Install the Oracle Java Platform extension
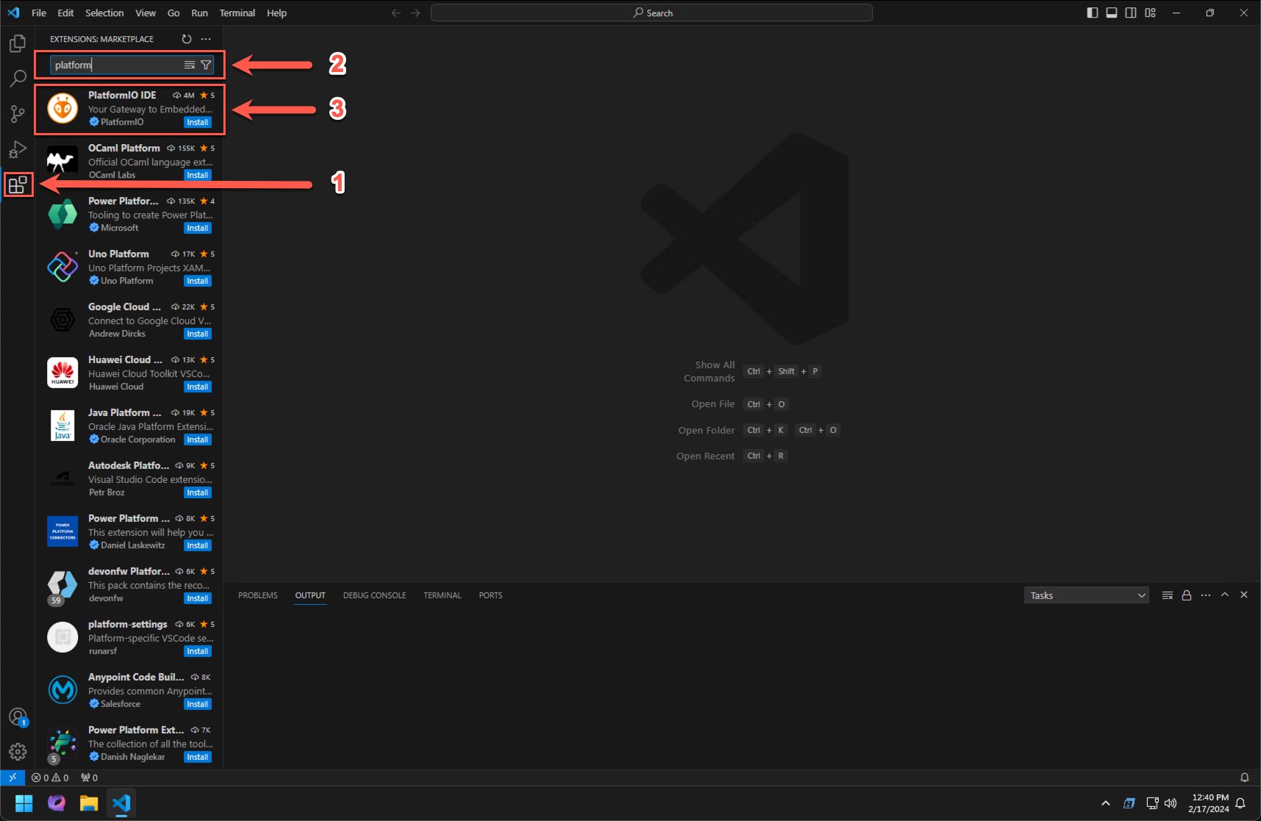 (x=198, y=440)
